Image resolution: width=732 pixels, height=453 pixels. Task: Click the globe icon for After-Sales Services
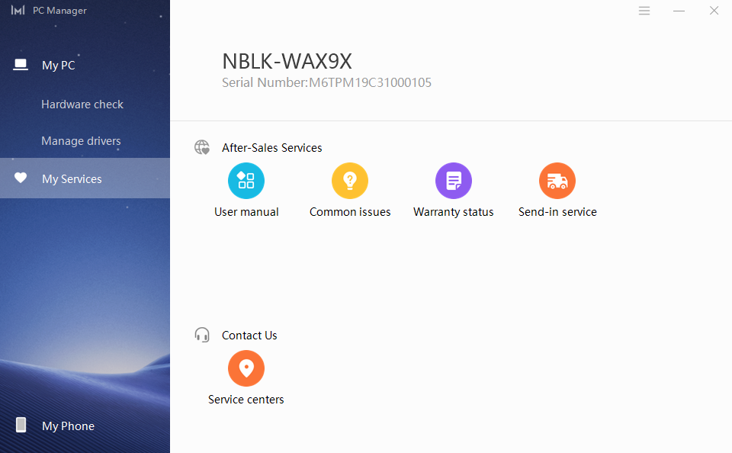pos(202,148)
